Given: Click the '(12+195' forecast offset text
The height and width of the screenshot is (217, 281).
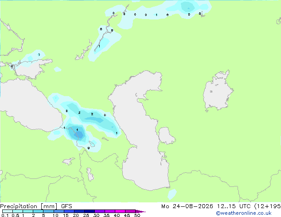Looking at the screenshot, I should (x=268, y=206).
